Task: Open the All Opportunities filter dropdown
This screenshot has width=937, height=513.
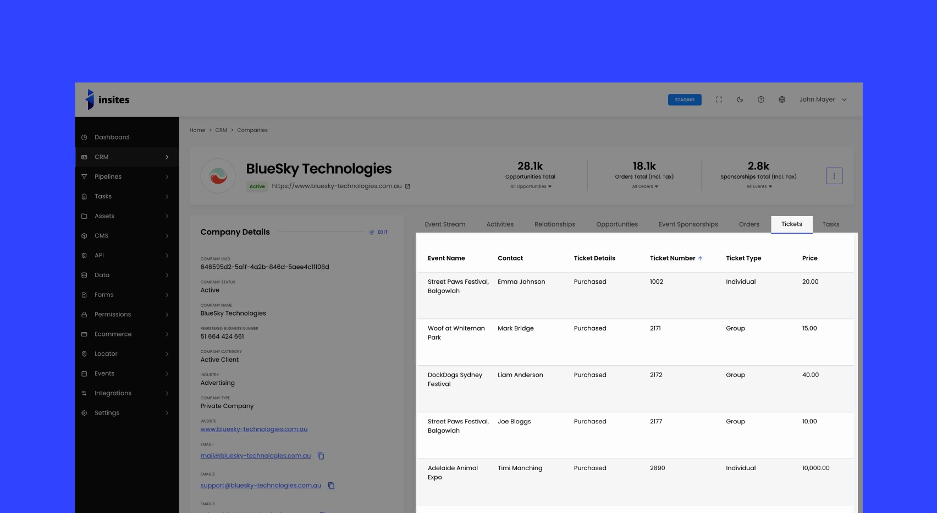Action: 531,186
